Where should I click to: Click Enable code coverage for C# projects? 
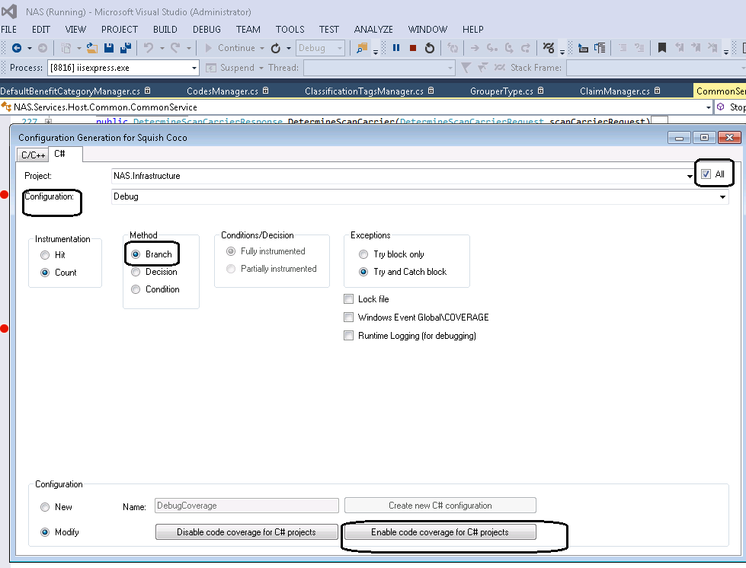click(x=440, y=532)
